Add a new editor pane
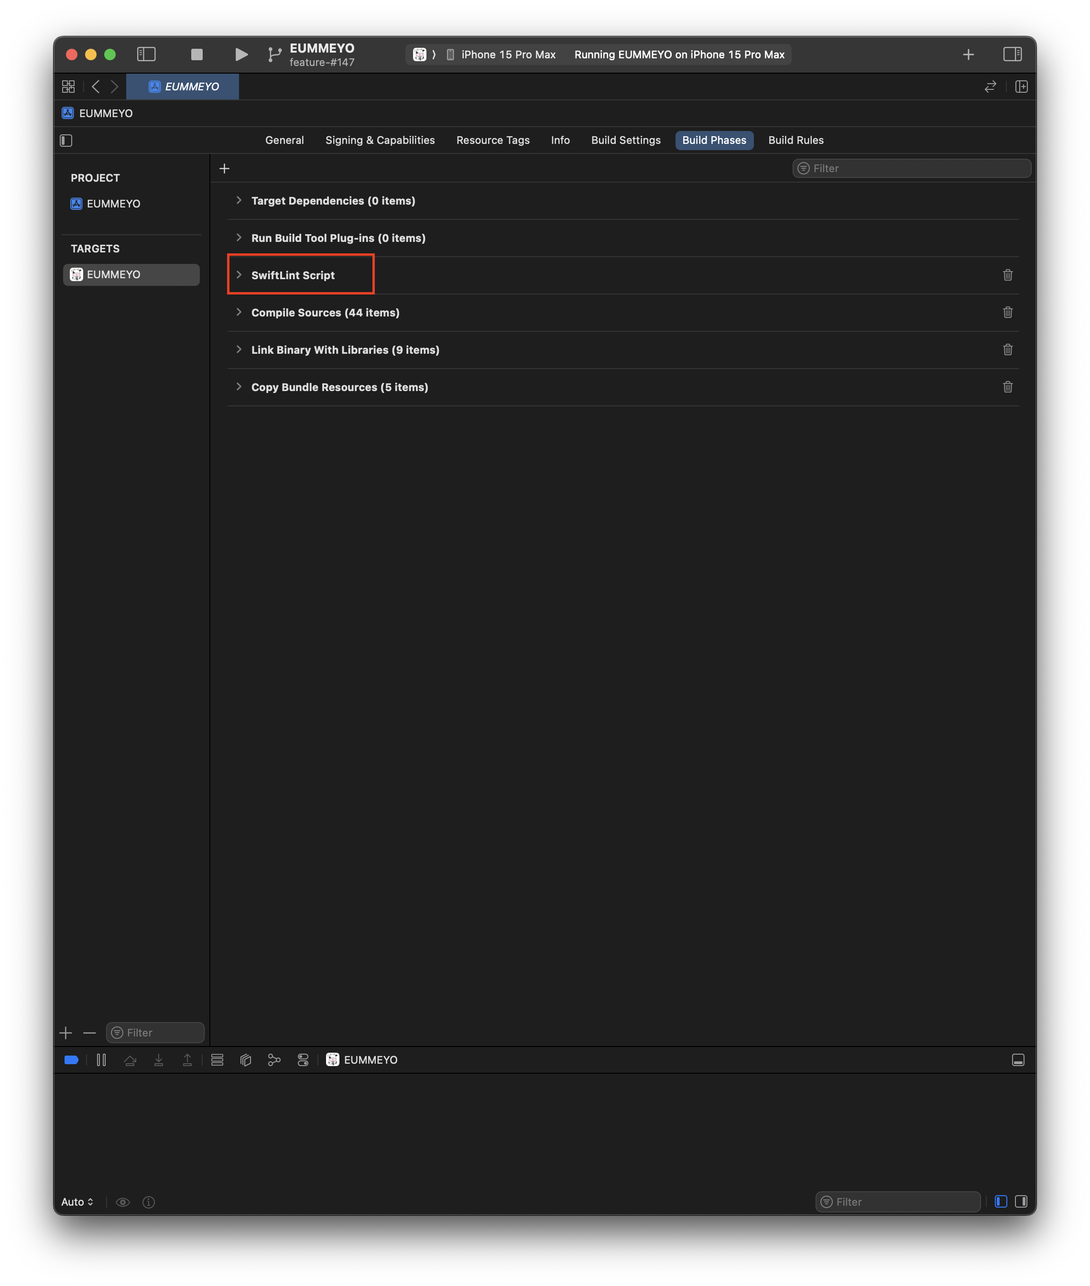Viewport: 1090px width, 1286px height. point(1021,87)
